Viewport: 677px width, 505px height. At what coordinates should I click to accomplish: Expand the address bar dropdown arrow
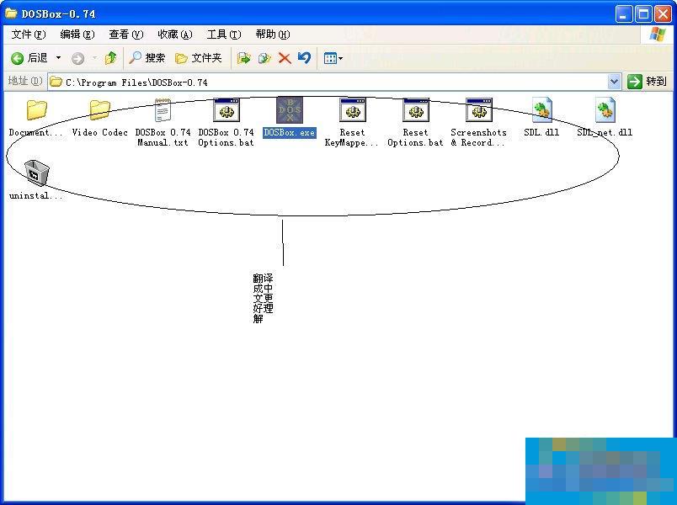tap(614, 82)
